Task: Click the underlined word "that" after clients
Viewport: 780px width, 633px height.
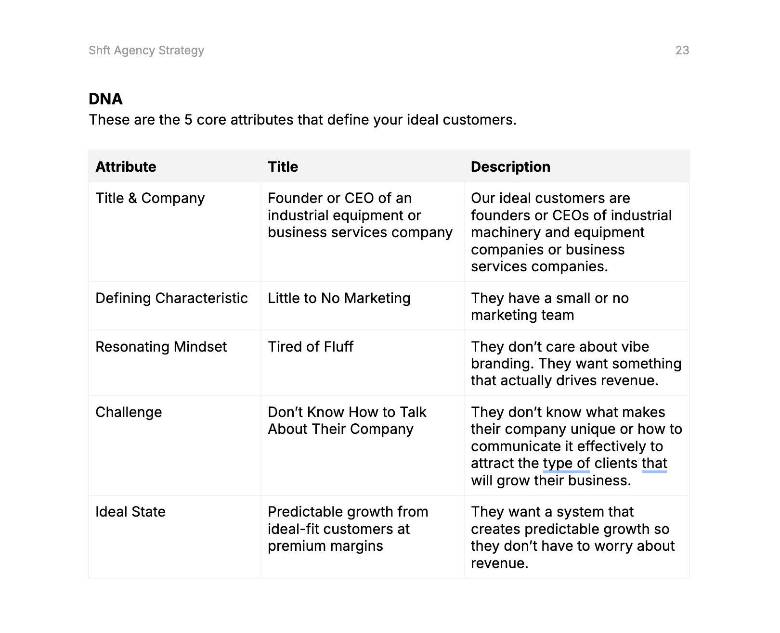Action: (654, 463)
